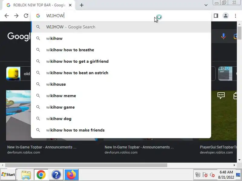242x181 pixels.
Task: Select the wikihow meme suggestion
Action: click(121, 96)
